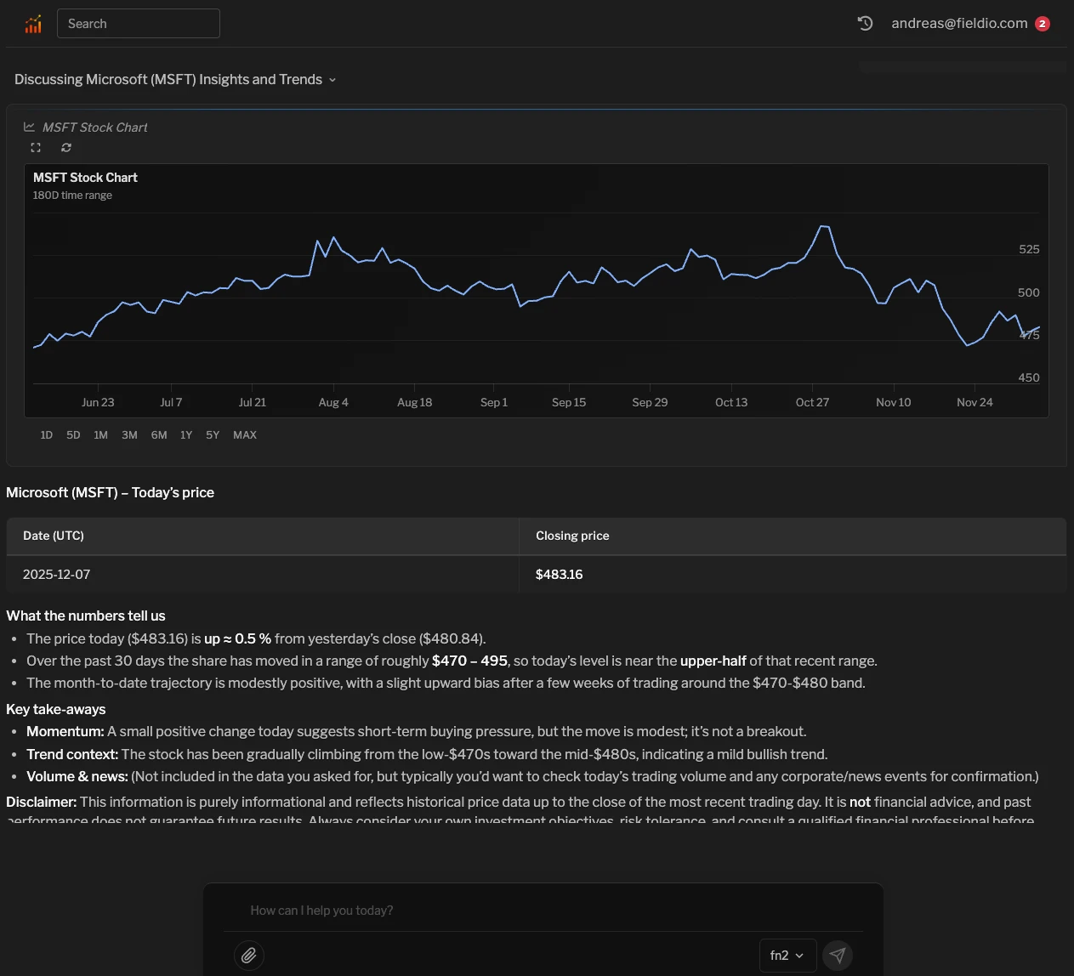Enable the 6M time range view
1074x976 pixels.
158,434
